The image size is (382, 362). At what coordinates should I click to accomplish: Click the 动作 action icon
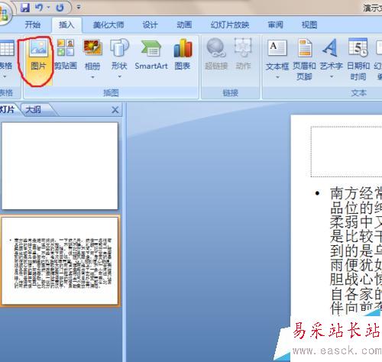[x=243, y=47]
